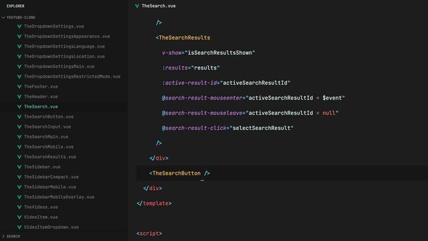Click the Vue icon beside TheSearch.vue in explorer

coord(19,106)
